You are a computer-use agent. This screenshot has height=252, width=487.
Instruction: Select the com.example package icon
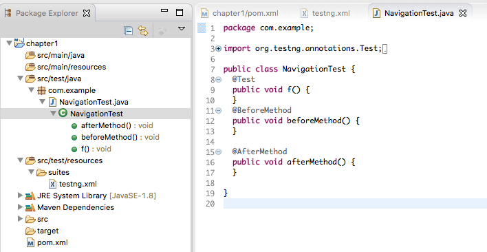pos(41,90)
